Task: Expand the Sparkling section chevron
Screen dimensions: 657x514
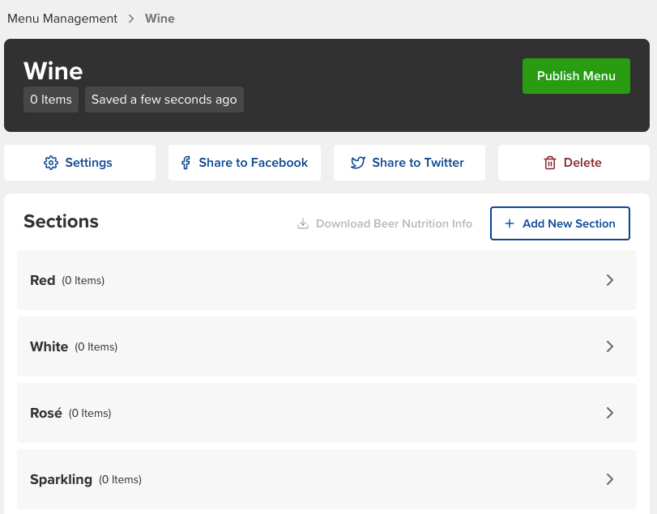Action: (x=610, y=479)
